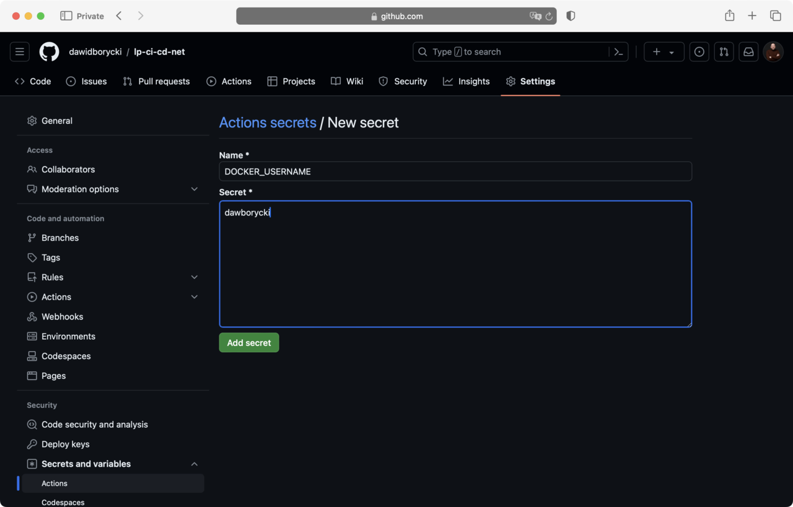The height and width of the screenshot is (507, 793).
Task: Open the create new plus dropdown
Action: click(664, 52)
